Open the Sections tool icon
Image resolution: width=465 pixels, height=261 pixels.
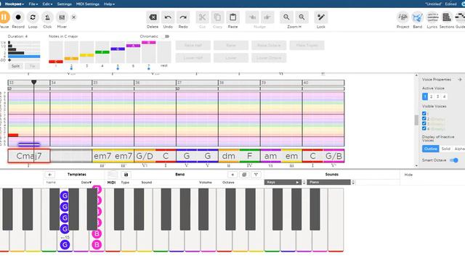(x=447, y=17)
